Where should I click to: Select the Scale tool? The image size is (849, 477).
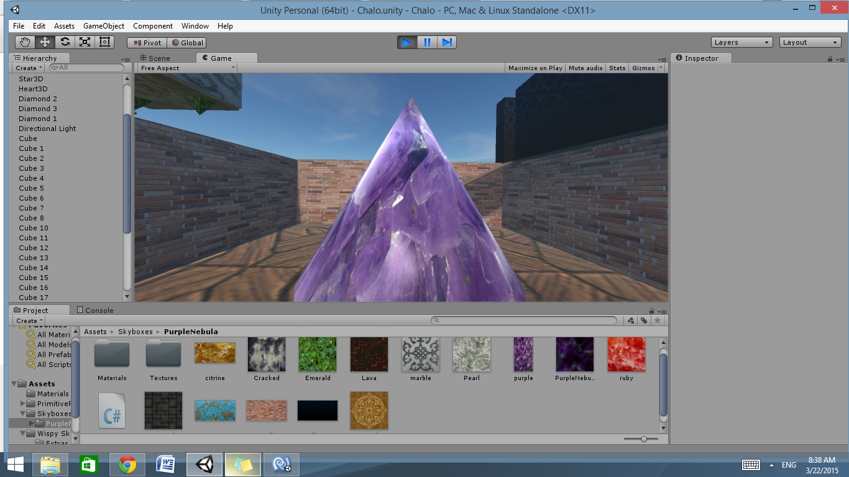click(85, 42)
